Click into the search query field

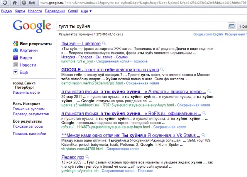[142, 26]
